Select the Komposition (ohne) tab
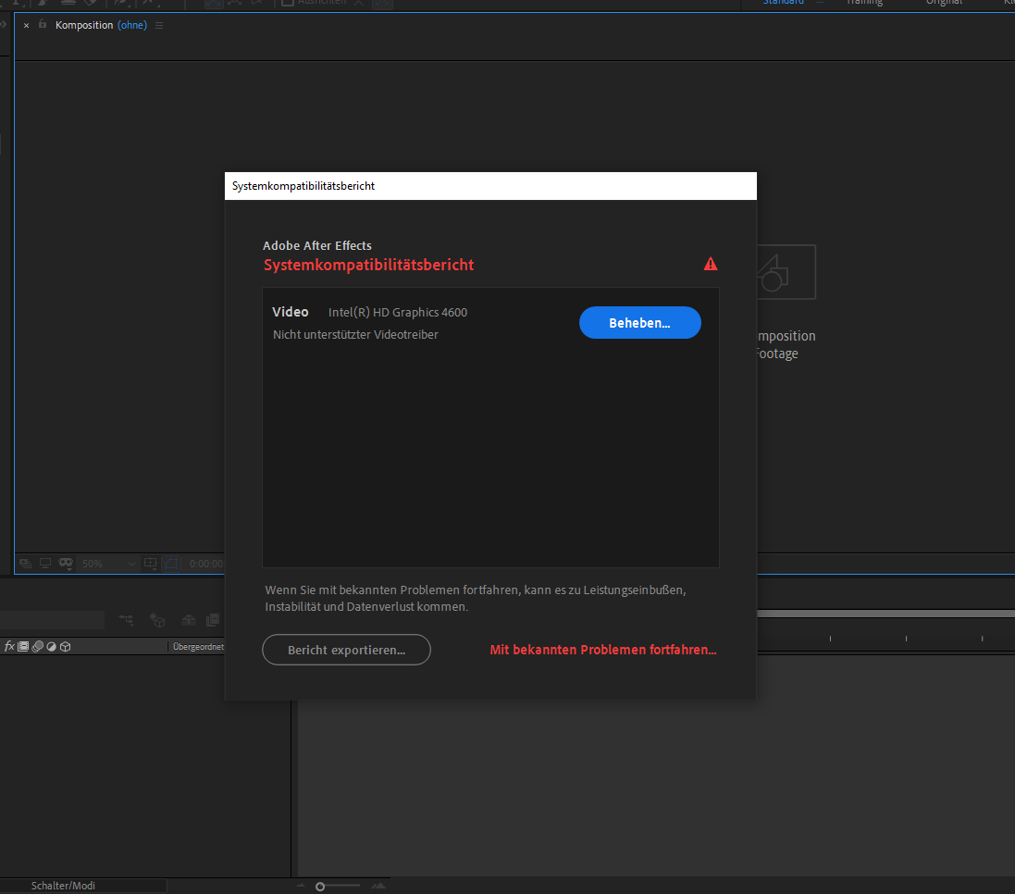The height and width of the screenshot is (894, 1015). coord(101,25)
